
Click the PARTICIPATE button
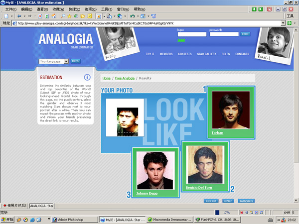246,201
